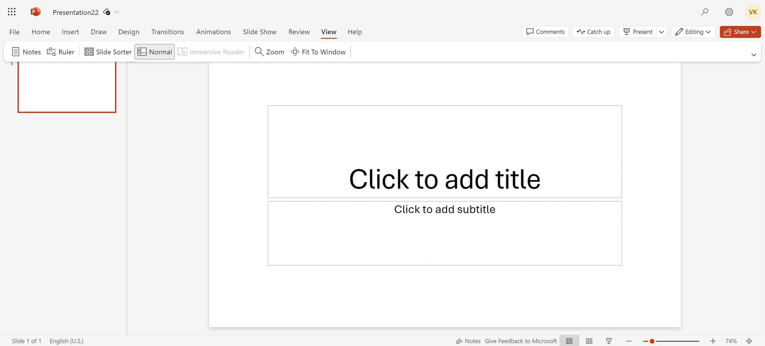The image size is (765, 346).
Task: Open Slide Sorter view
Action: coord(108,52)
